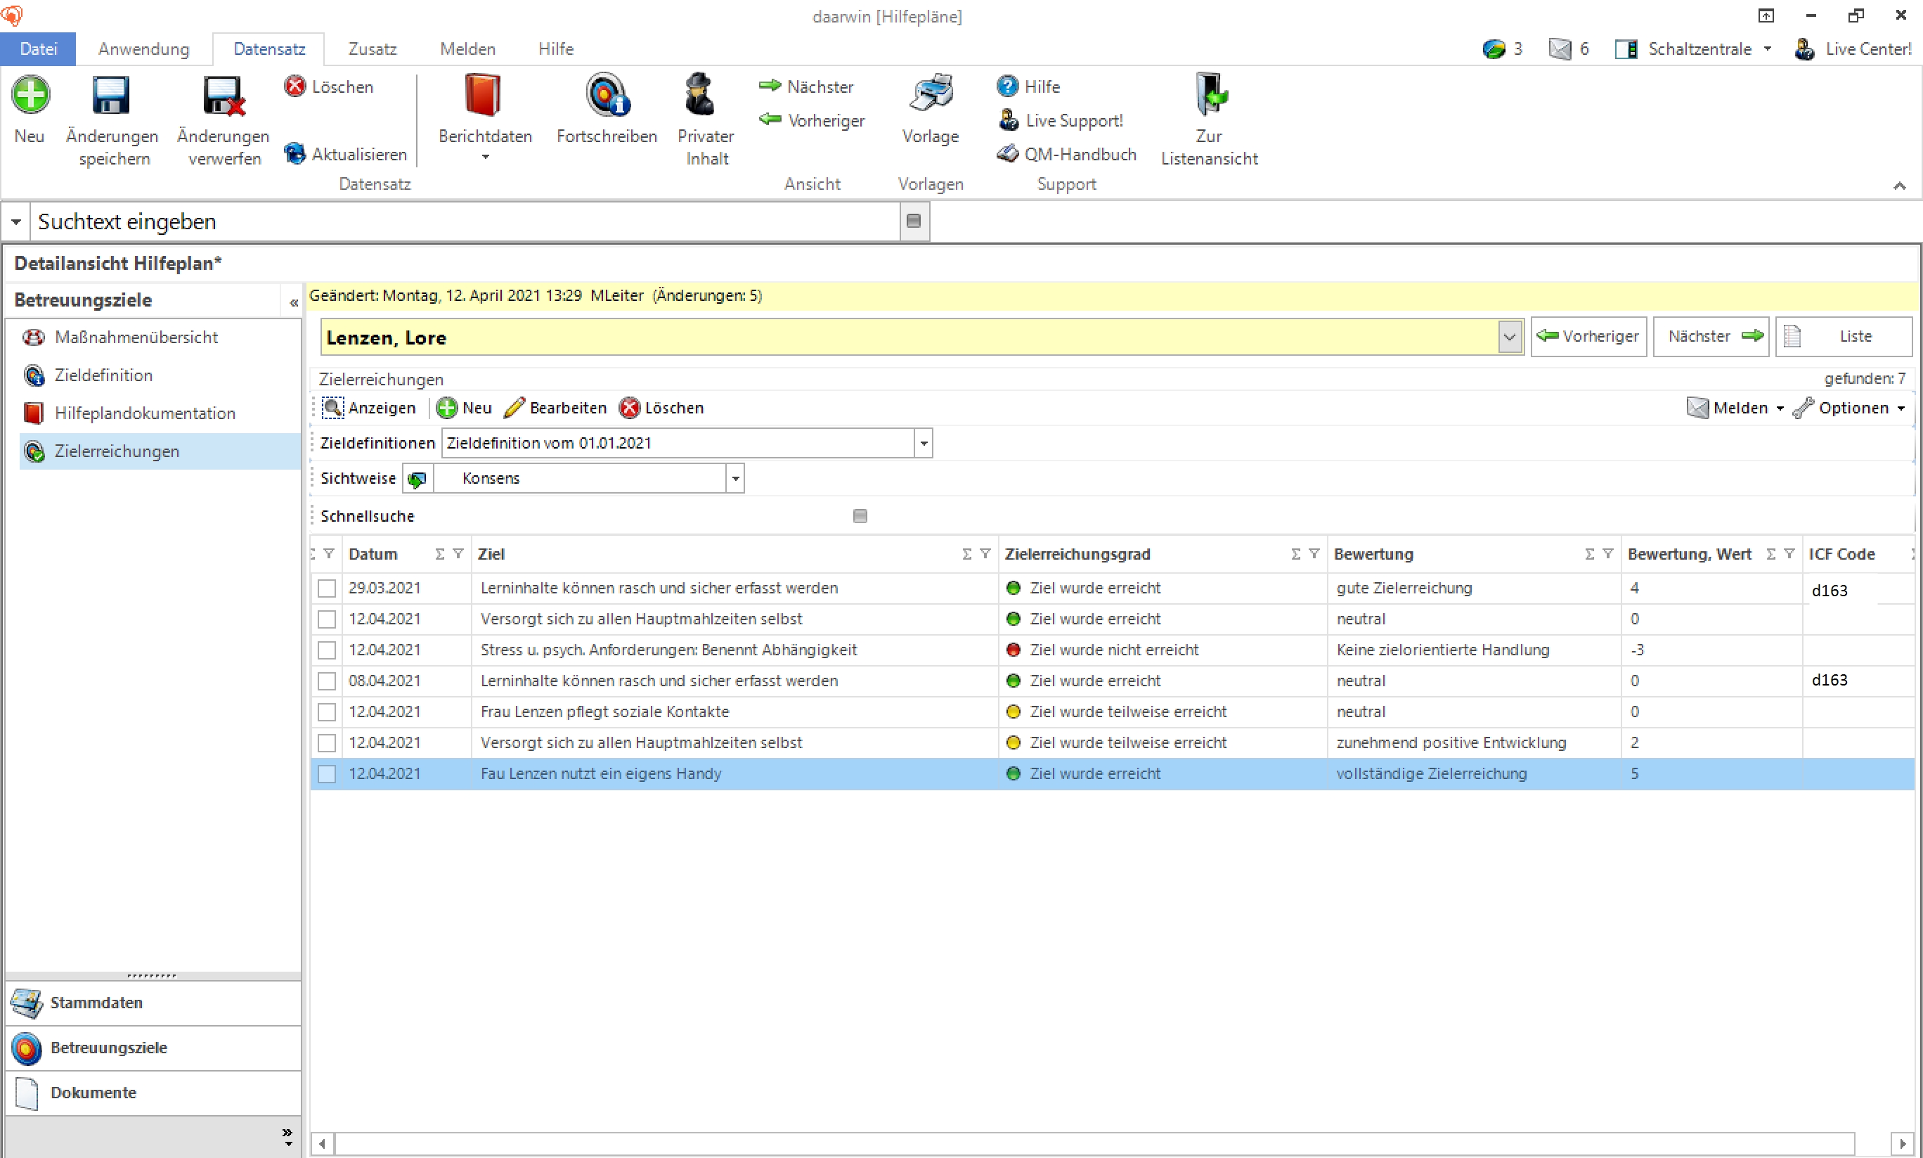
Task: Sort by the Datum column header
Action: [x=373, y=554]
